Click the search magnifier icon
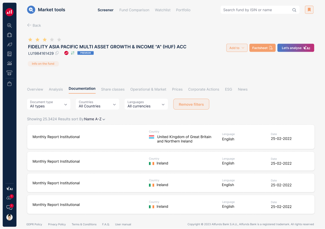This screenshot has width=325, height=229. click(294, 10)
